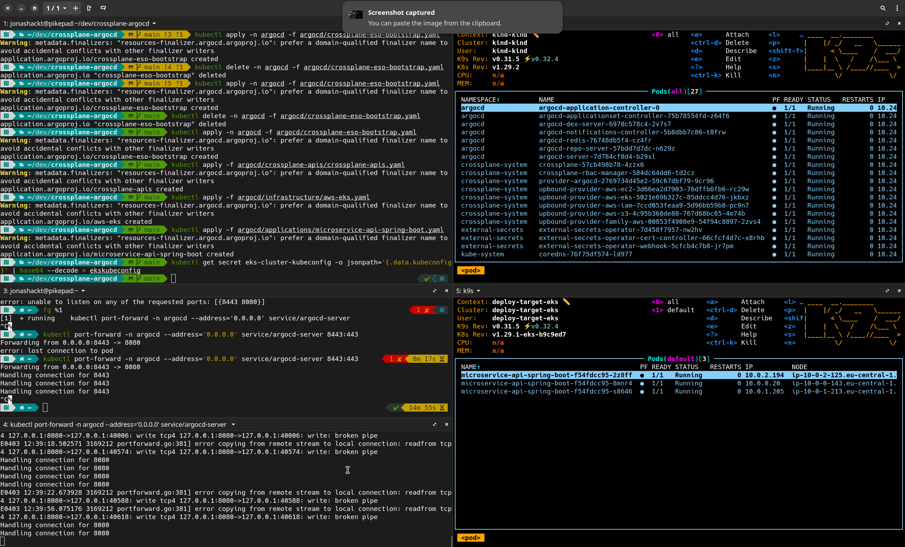Open the terminal search magnifier
The image size is (905, 547).
coord(883,8)
